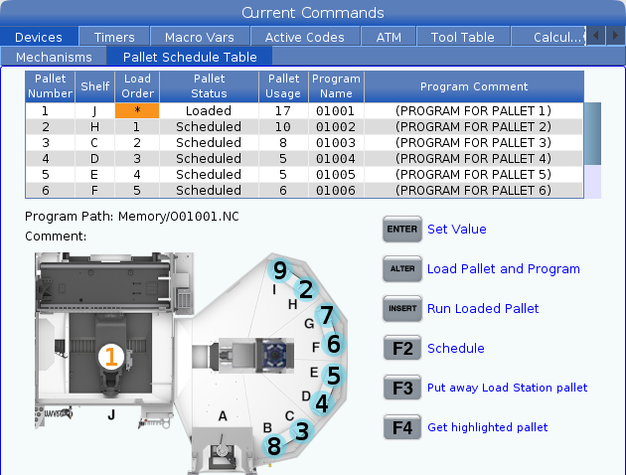Select pallet 8 circle on shelf B

(274, 446)
